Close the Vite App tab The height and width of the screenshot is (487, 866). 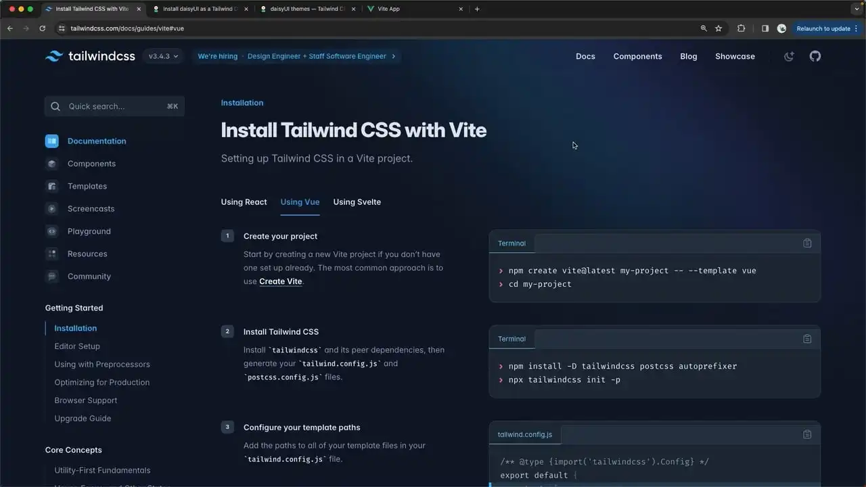(461, 9)
